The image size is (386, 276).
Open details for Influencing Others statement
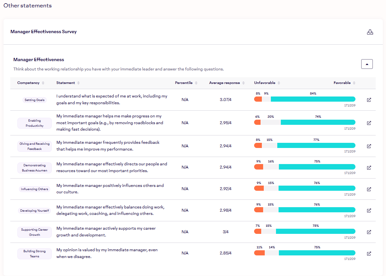[369, 189]
